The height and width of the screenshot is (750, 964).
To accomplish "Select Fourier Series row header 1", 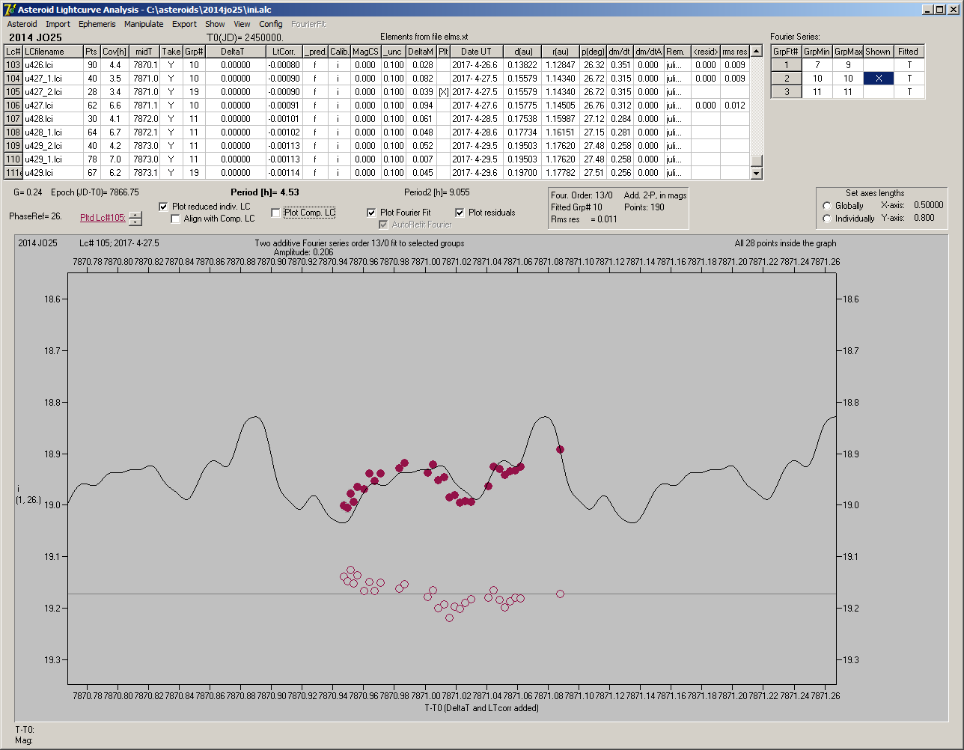I will [x=787, y=65].
